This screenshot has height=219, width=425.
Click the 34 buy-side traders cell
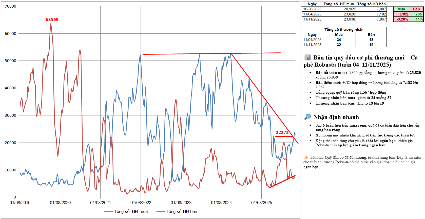click(339, 40)
